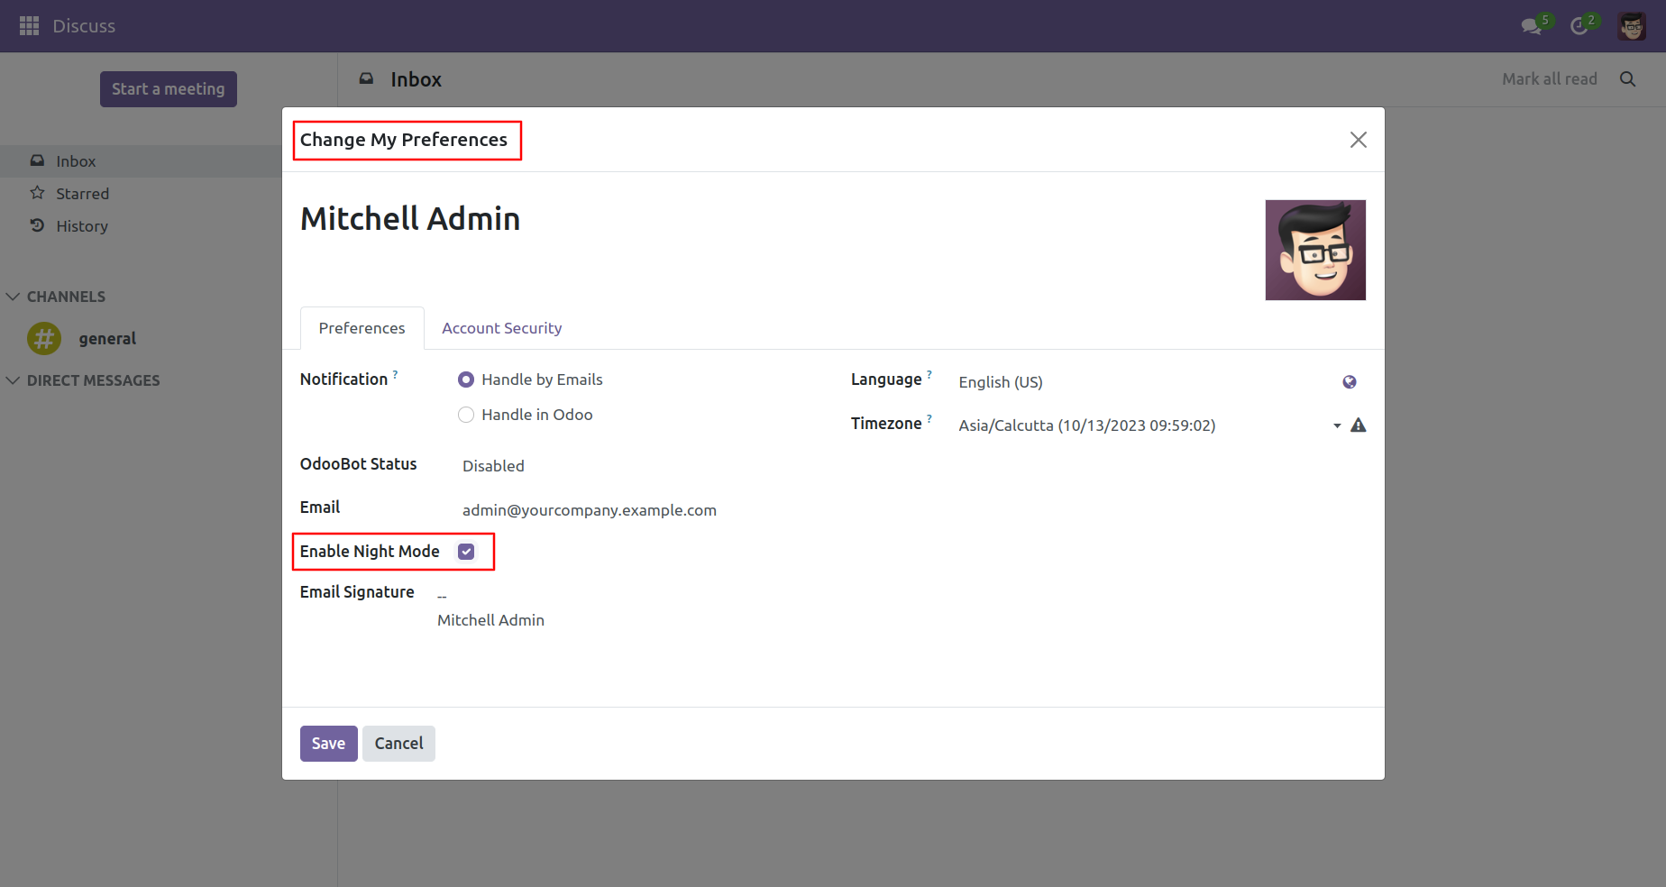Select Handle in Odoo radio option
The image size is (1666, 887).
click(x=466, y=415)
